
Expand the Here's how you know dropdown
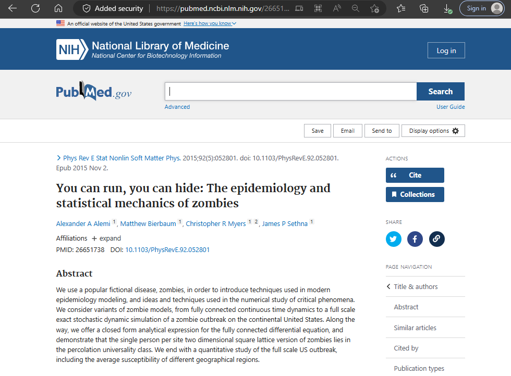(x=210, y=23)
